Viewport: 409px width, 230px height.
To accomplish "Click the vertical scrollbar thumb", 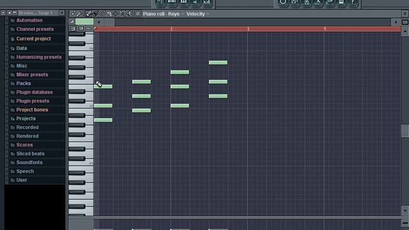I will (x=405, y=131).
